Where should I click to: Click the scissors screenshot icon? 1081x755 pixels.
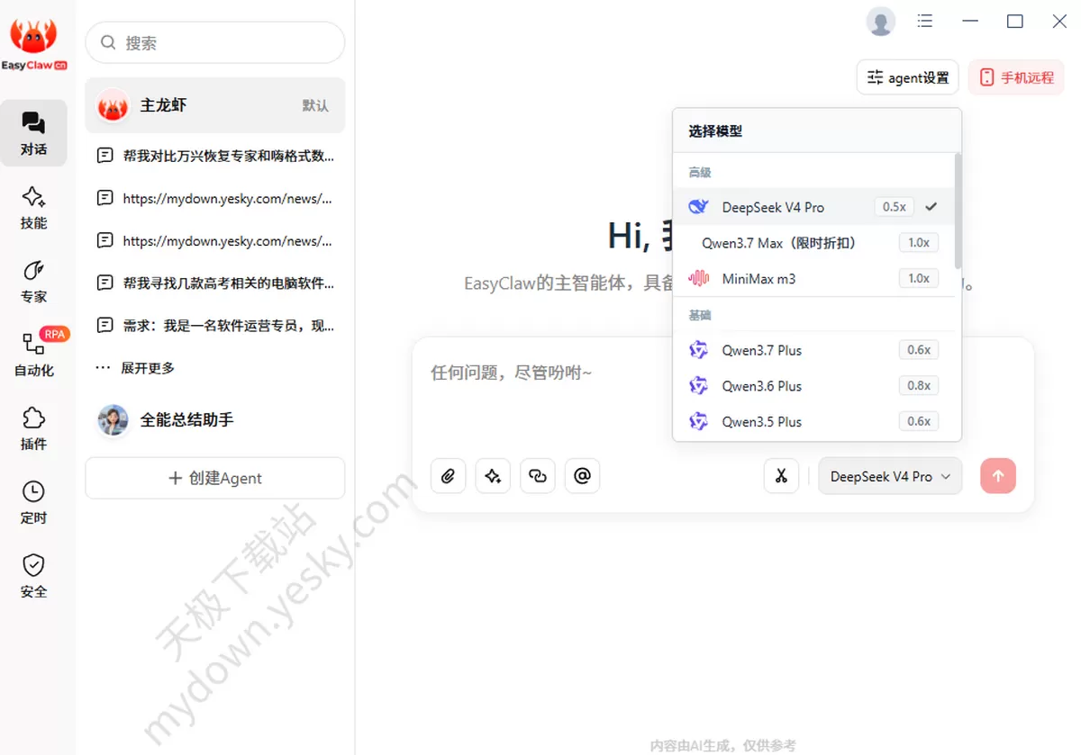[x=781, y=476]
